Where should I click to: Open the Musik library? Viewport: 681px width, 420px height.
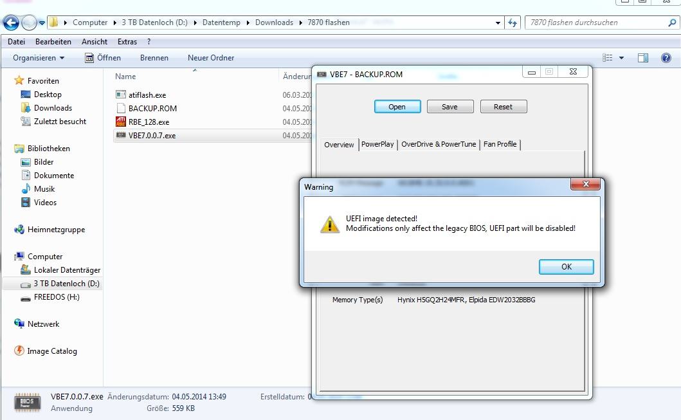[44, 188]
